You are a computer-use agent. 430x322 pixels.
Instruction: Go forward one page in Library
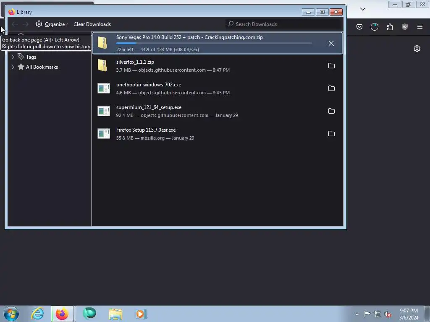26,24
